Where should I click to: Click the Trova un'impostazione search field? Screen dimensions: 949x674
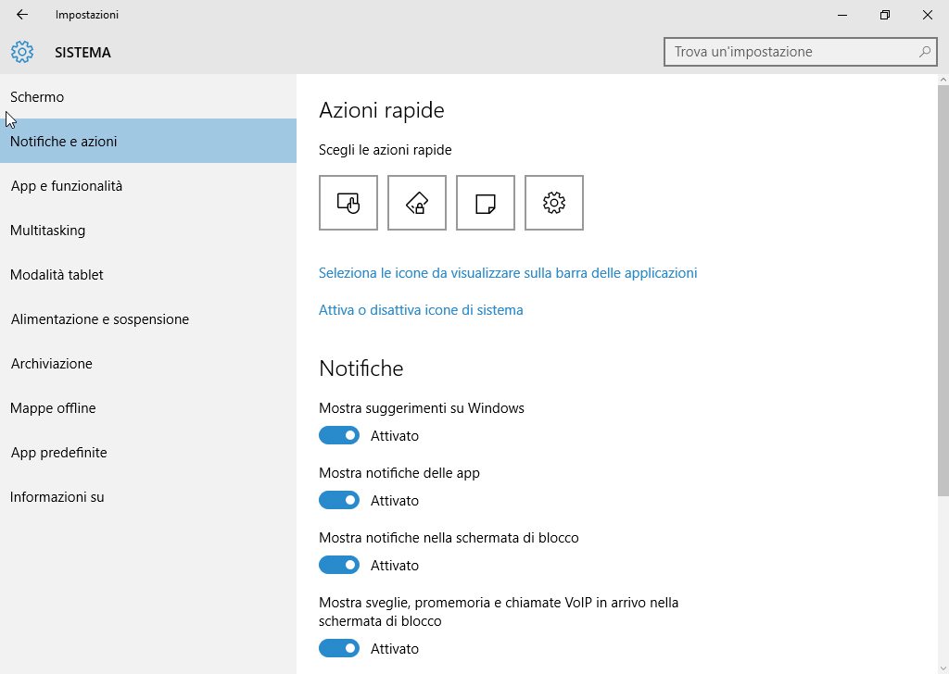pos(792,52)
